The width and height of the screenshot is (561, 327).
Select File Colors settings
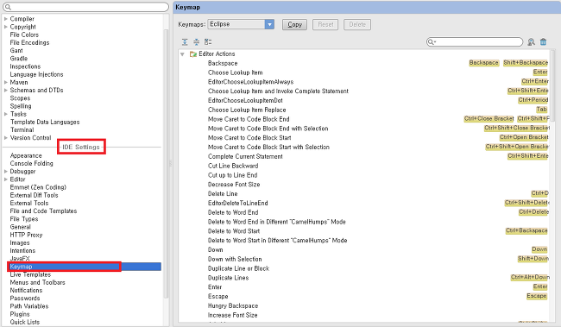pos(24,35)
